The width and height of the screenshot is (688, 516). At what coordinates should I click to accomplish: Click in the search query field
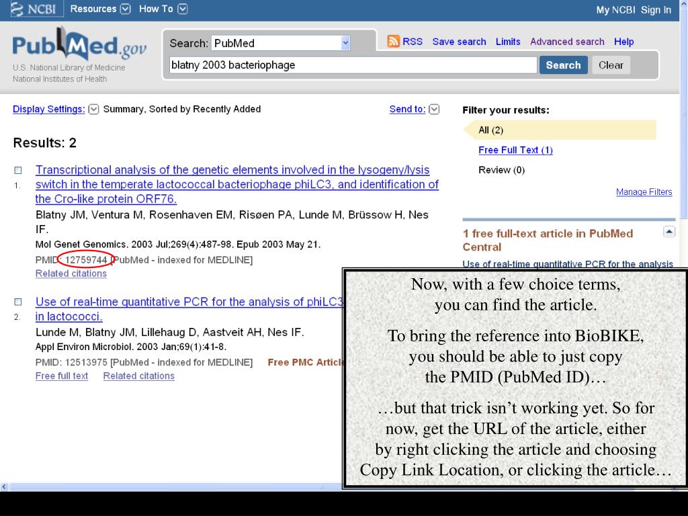353,65
